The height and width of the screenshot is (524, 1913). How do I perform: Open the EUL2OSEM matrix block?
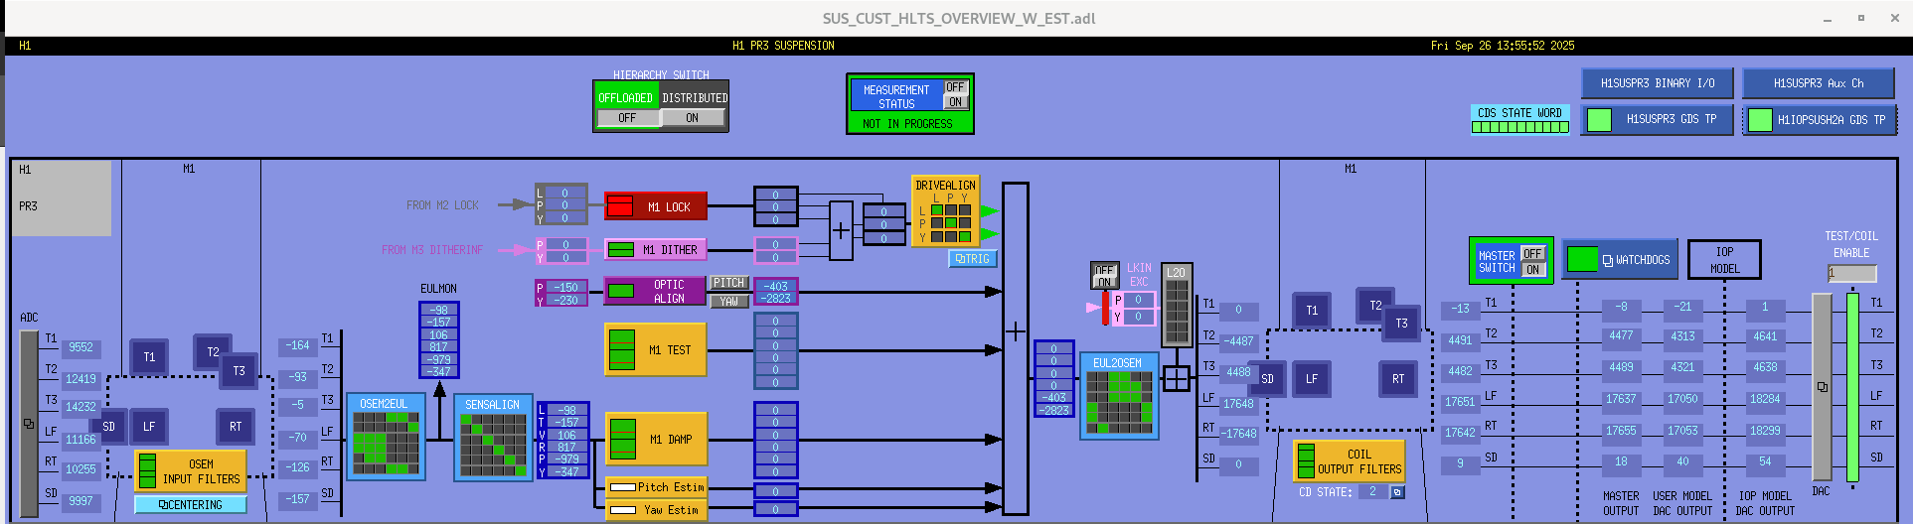click(x=1119, y=403)
